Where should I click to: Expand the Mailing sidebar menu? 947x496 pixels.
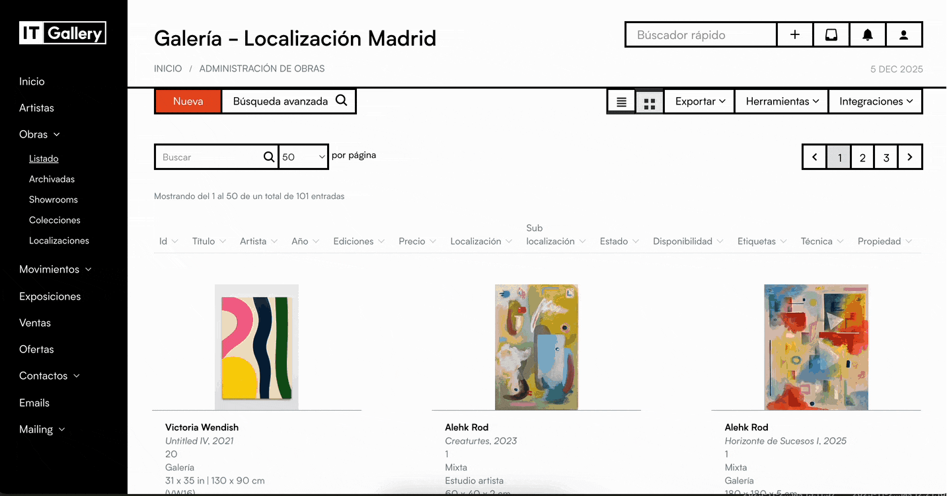(x=42, y=429)
